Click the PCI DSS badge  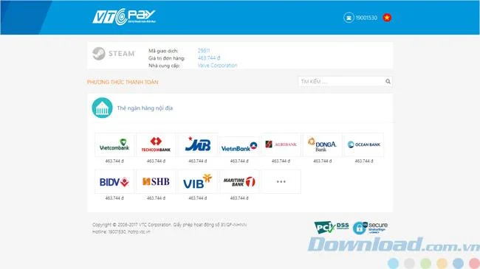[332, 228]
